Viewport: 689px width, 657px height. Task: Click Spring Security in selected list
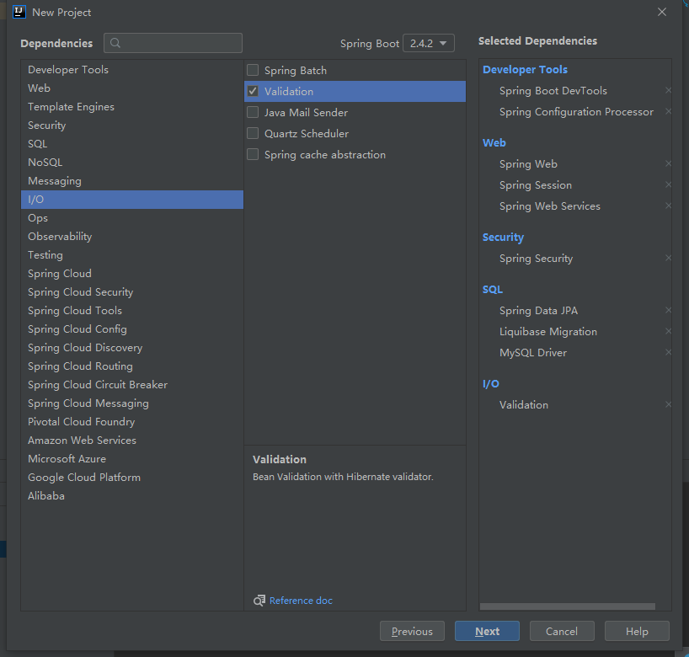point(536,259)
